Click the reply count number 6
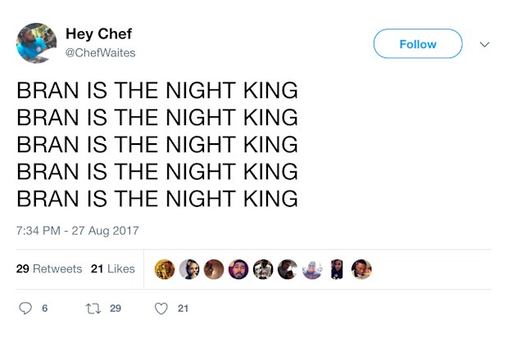This screenshot has height=338, width=508. 45,309
